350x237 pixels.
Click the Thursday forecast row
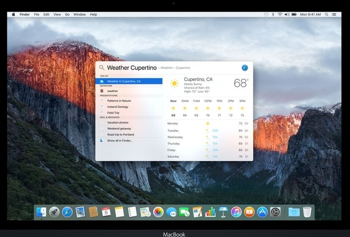coord(208,144)
